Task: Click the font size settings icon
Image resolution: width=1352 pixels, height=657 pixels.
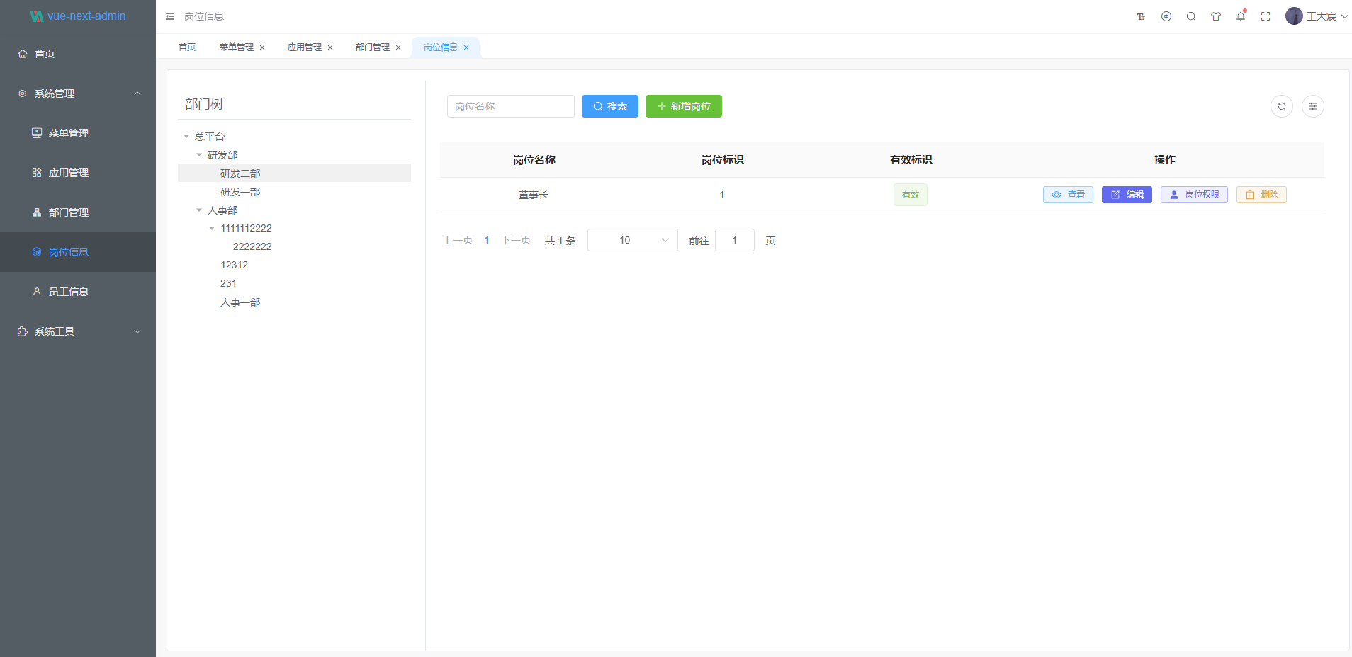Action: [x=1141, y=16]
